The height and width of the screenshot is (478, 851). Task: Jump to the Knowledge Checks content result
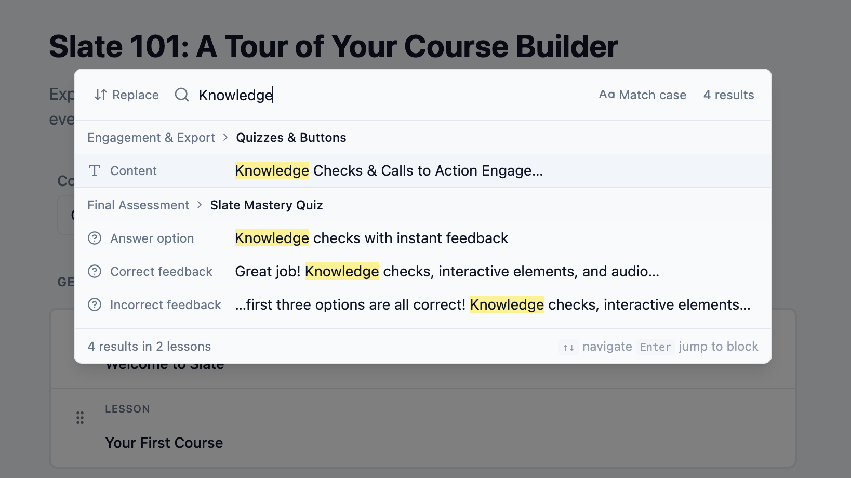[x=389, y=170]
